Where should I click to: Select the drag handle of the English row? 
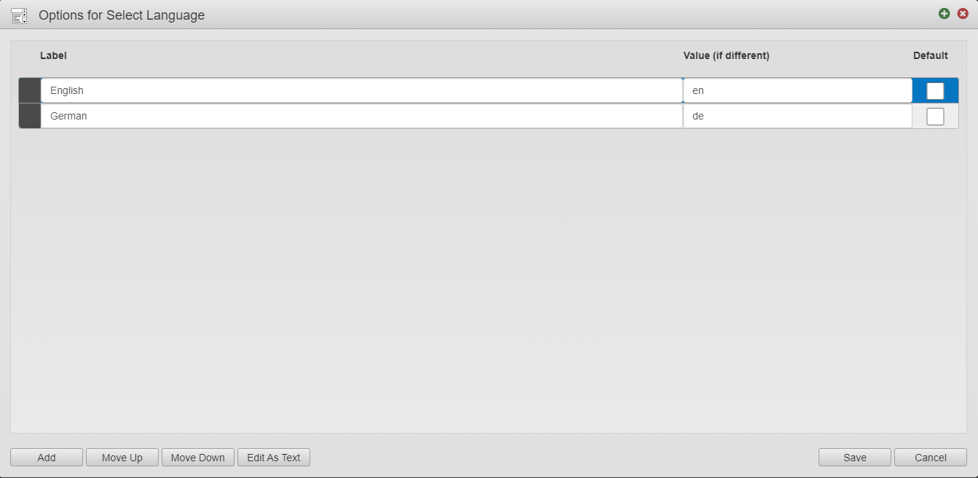(29, 90)
